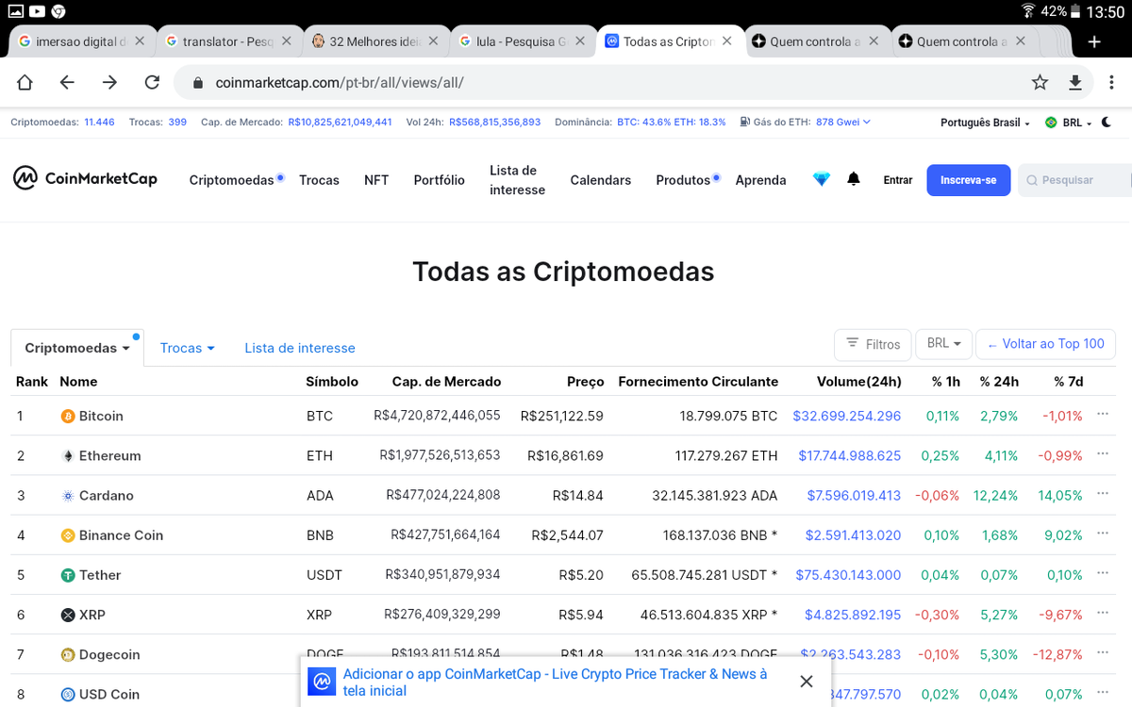Click the Entrar login link
Viewport: 1132px width, 707px height.
point(898,180)
